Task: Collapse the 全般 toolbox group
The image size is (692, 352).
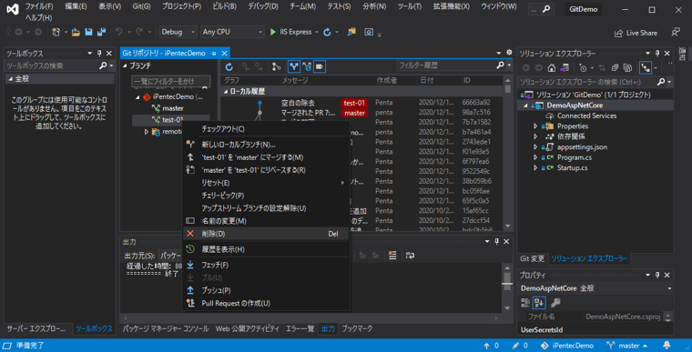Action: 11,79
